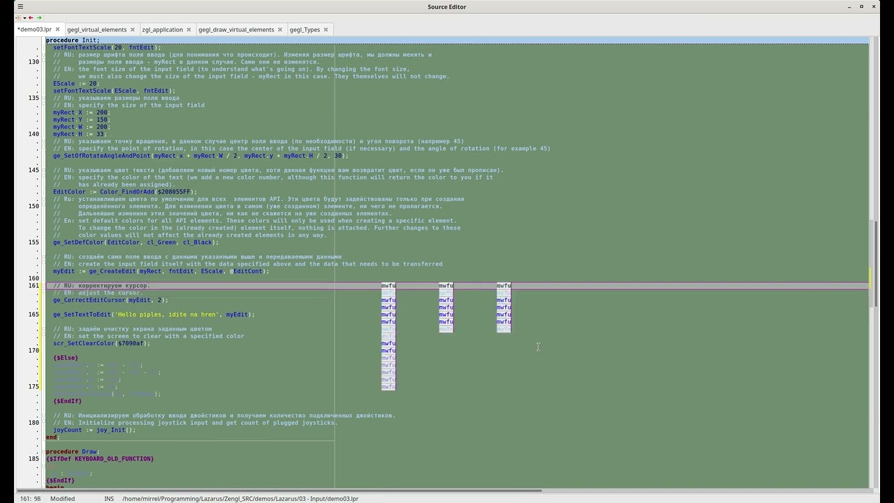Close the gegl_Types tab
894x503 pixels.
[x=326, y=29]
